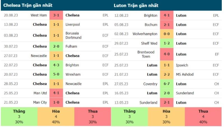The width and height of the screenshot is (224, 127).
Task: Click the Wolverhampton team name
Action: [145, 34]
